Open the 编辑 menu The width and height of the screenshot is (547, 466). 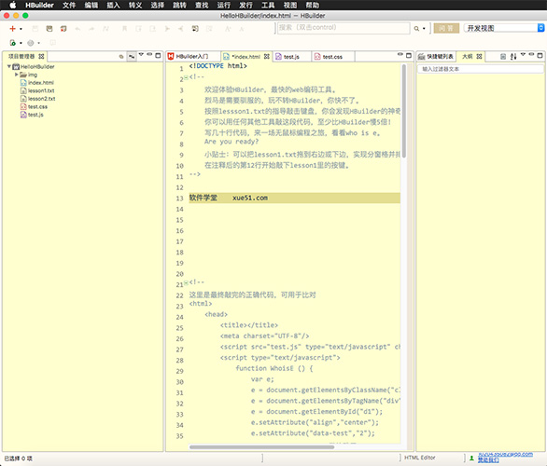pos(91,5)
